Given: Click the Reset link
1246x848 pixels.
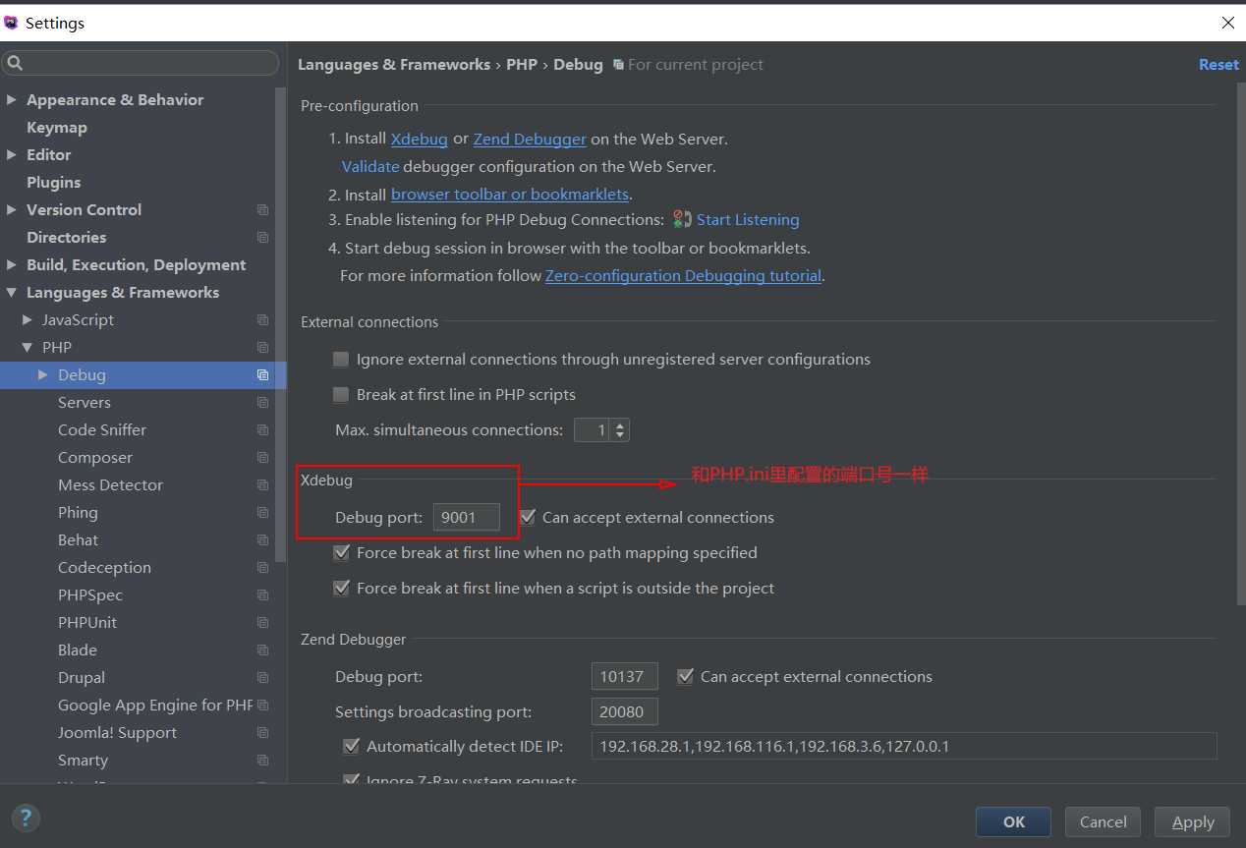Looking at the screenshot, I should click(x=1218, y=64).
